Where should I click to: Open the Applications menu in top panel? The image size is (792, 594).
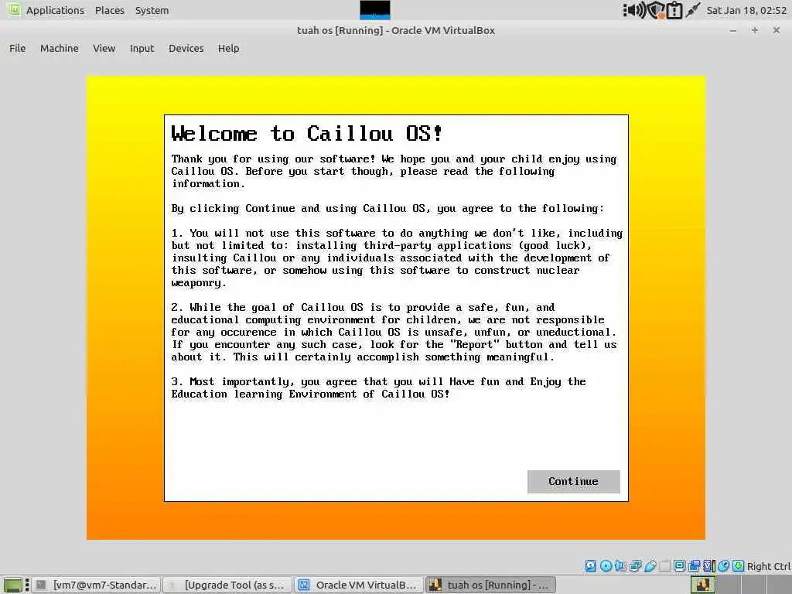55,10
